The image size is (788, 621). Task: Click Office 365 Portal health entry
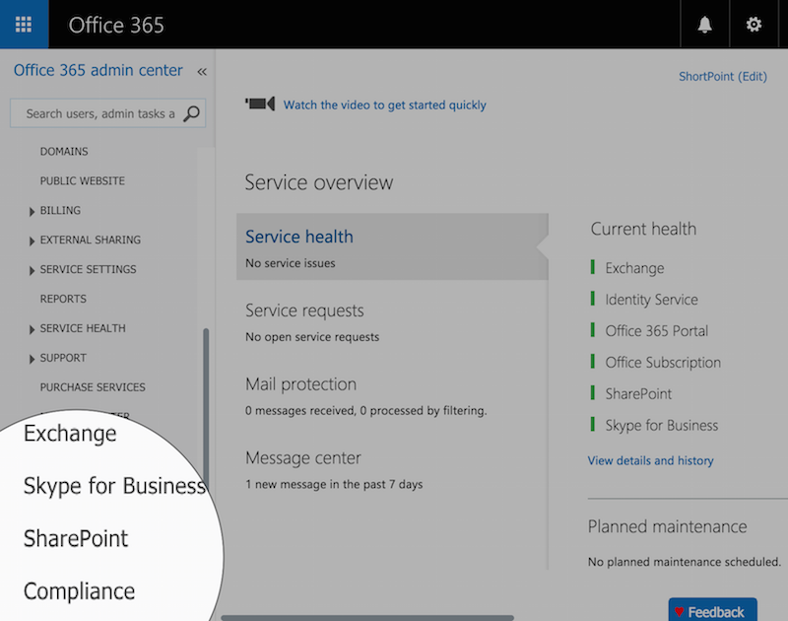tap(656, 331)
